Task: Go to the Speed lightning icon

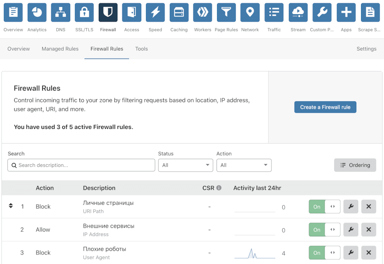Action: coord(155,13)
